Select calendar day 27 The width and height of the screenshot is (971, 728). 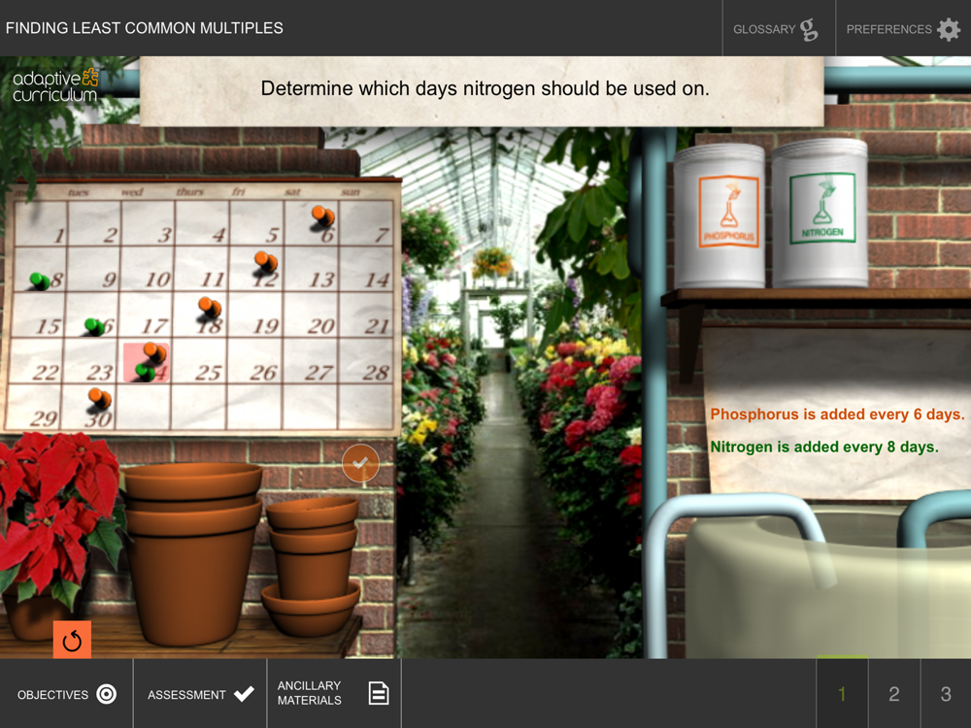click(311, 361)
